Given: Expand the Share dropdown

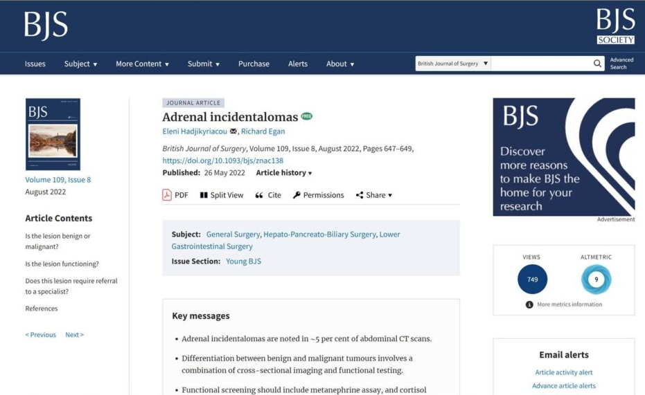Looking at the screenshot, I should coord(374,195).
